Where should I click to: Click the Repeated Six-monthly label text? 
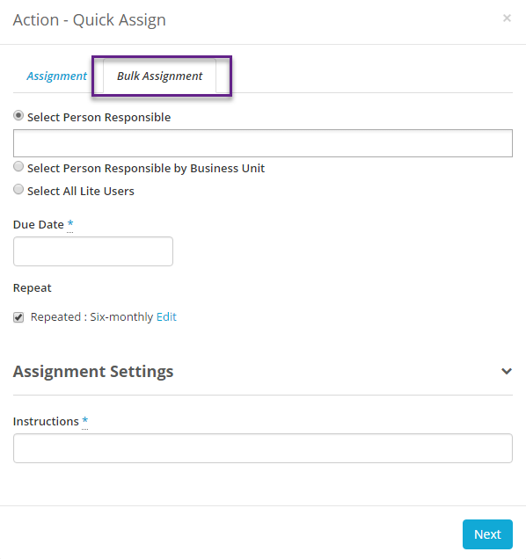(91, 317)
